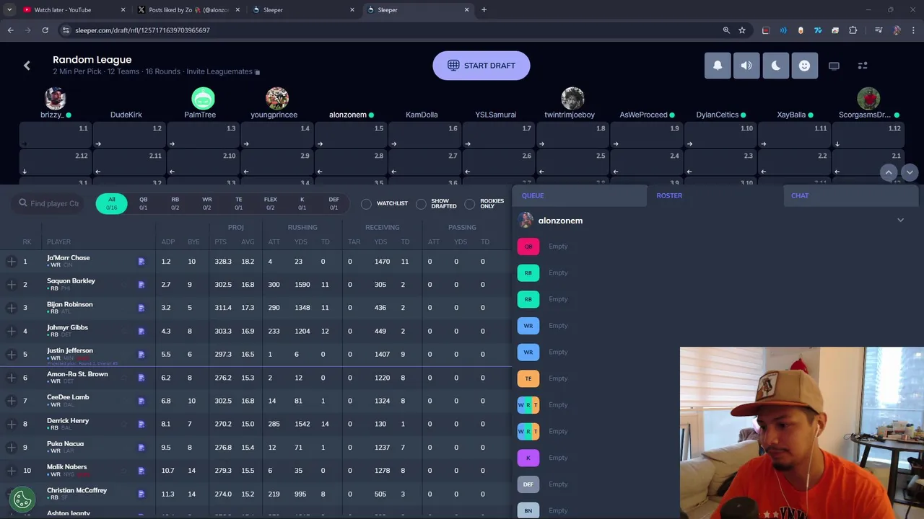Viewport: 924px width, 519px height.
Task: Bookmark this page with the star icon
Action: point(742,30)
